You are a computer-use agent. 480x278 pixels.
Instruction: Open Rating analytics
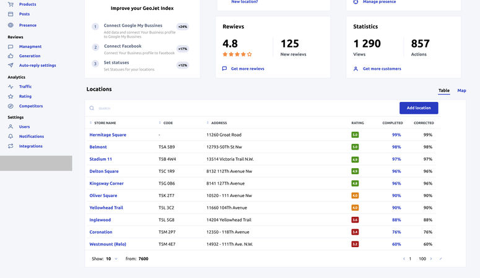25,96
